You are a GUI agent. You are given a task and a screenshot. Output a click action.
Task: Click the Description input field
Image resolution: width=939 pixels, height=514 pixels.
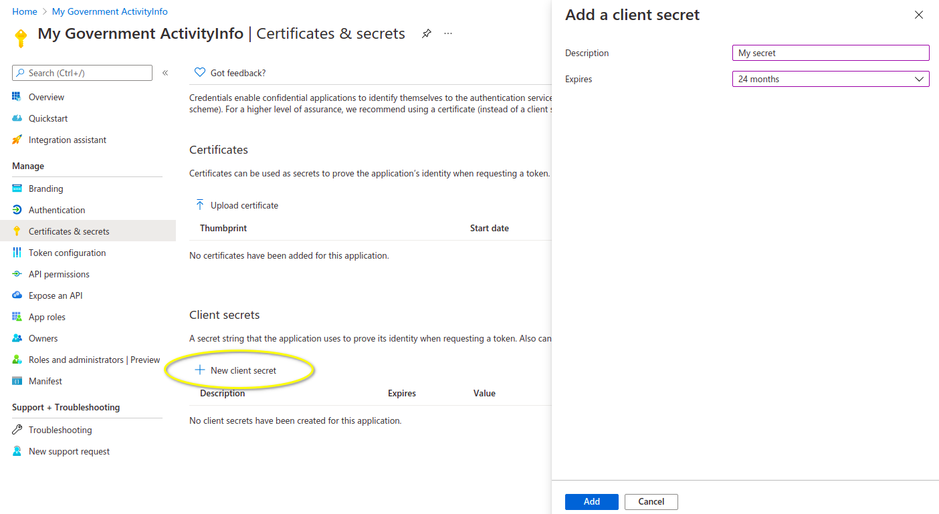click(831, 53)
